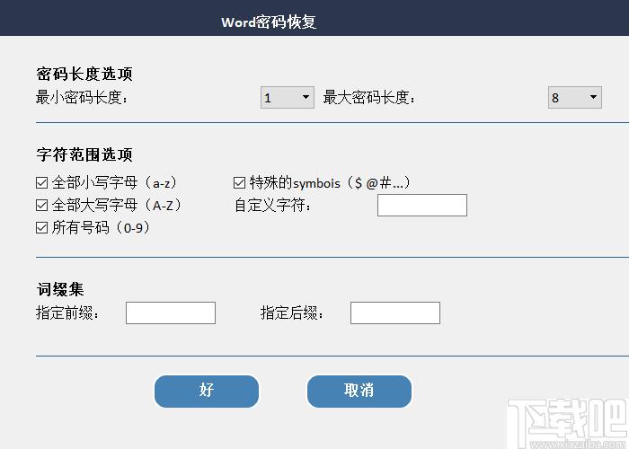Uncheck all uppercase letters (A-Z) checkbox
629x449 pixels.
[41, 206]
